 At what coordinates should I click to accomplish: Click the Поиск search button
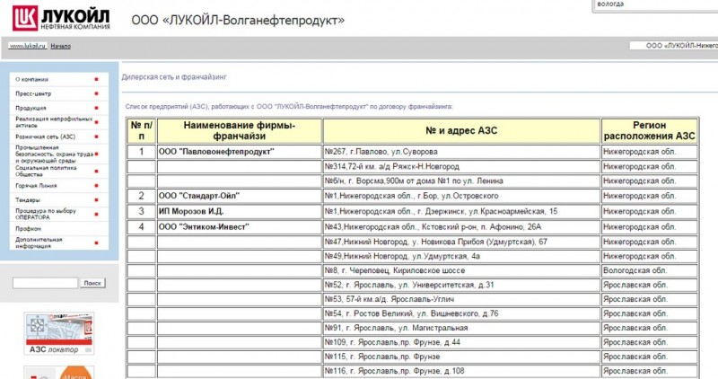click(x=92, y=283)
